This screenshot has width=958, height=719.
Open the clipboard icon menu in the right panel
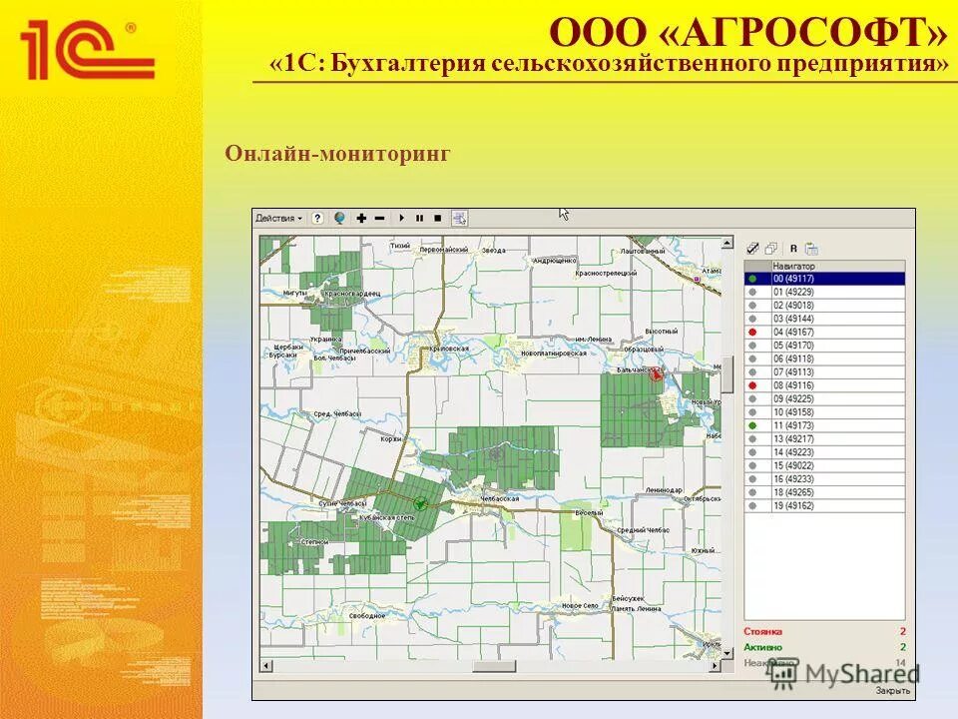click(x=811, y=249)
